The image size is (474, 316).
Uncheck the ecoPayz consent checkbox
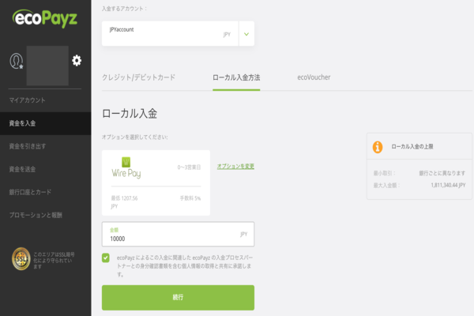point(106,258)
